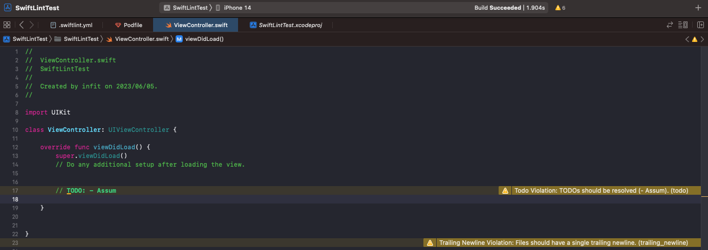Image resolution: width=708 pixels, height=250 pixels.
Task: Jump to next issue arrow
Action: 702,39
